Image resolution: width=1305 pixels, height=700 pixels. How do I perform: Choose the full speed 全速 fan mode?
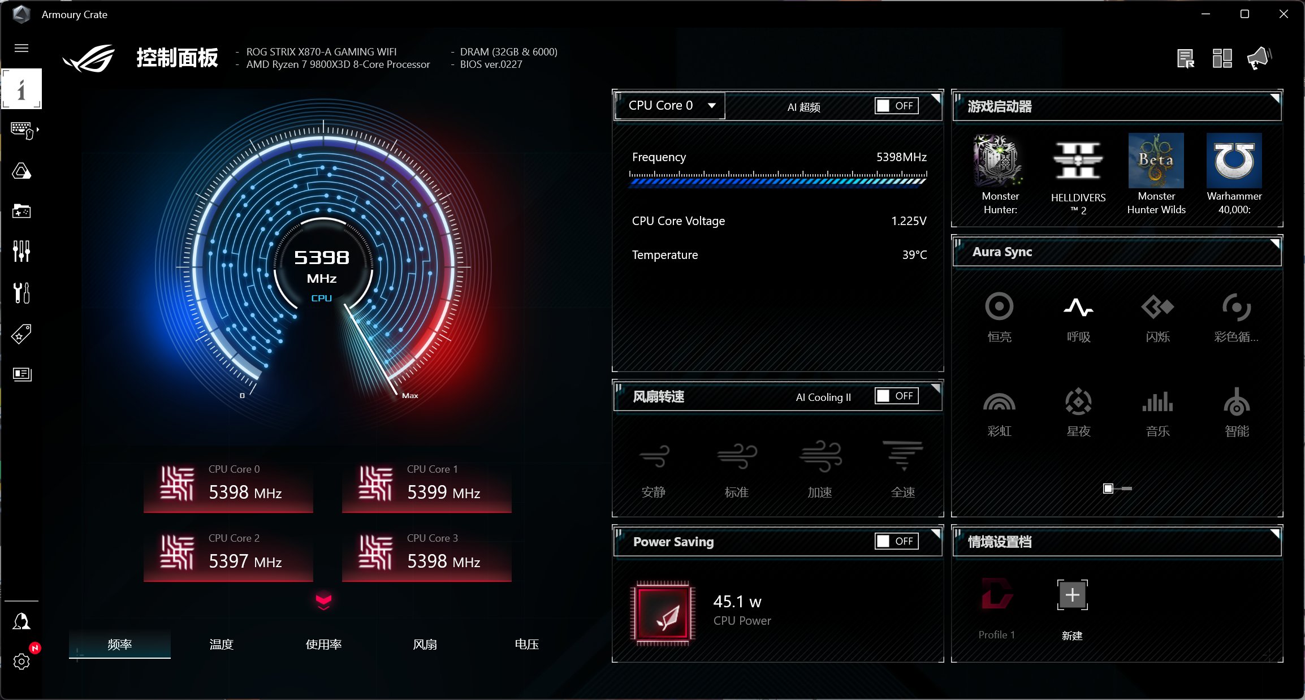pyautogui.click(x=903, y=470)
